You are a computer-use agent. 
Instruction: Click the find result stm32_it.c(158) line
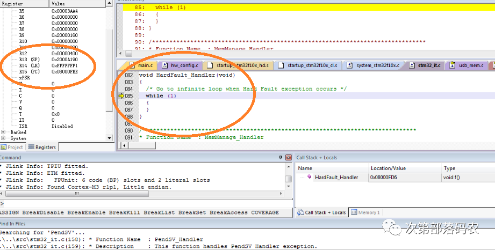[x=102, y=239]
